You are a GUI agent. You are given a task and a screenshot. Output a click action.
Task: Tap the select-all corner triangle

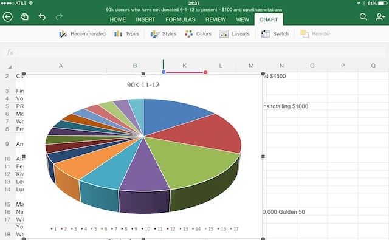tap(10, 67)
